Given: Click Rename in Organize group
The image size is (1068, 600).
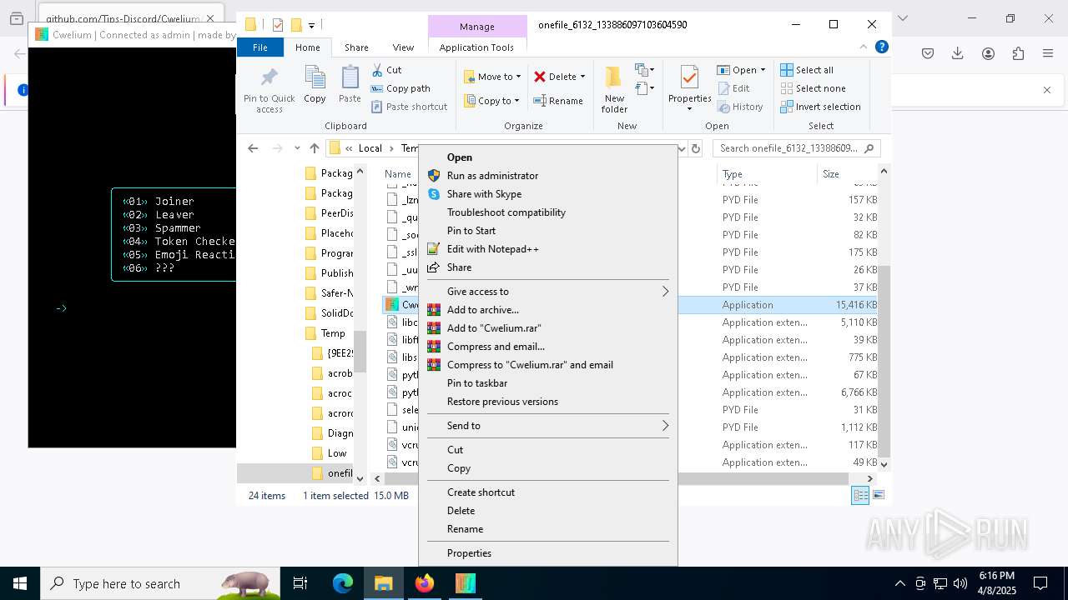Looking at the screenshot, I should pyautogui.click(x=558, y=101).
